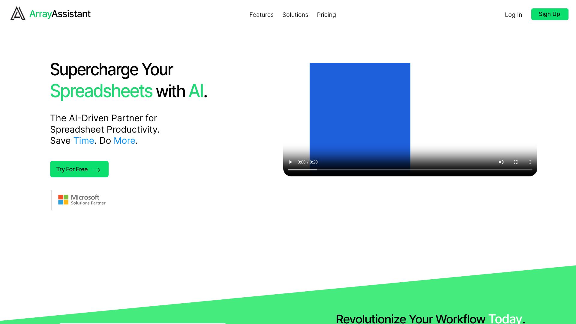Click the more options icon on video
This screenshot has height=324, width=576.
tap(530, 162)
